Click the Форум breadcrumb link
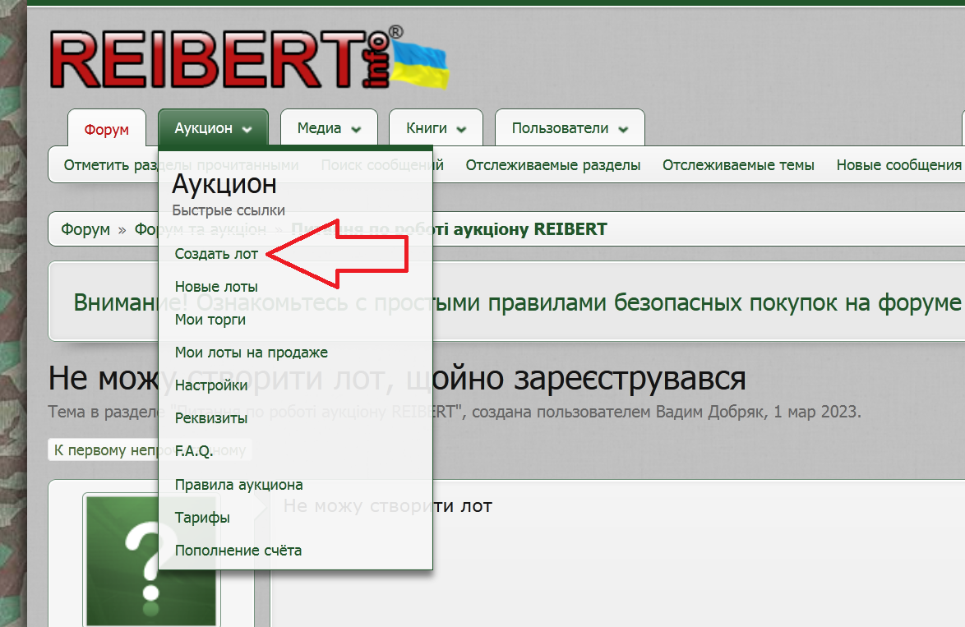This screenshot has height=627, width=965. [85, 229]
